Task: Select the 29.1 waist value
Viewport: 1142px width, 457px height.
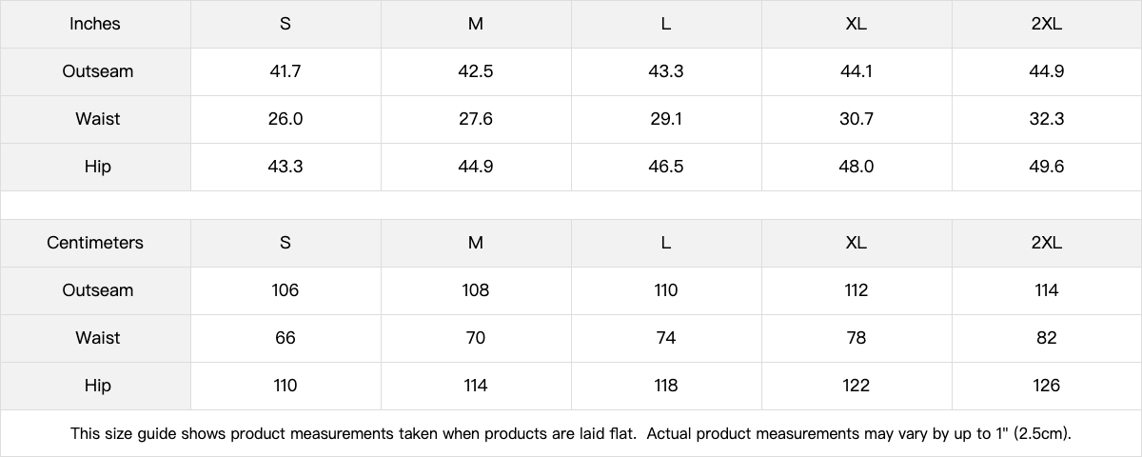Action: point(666,119)
